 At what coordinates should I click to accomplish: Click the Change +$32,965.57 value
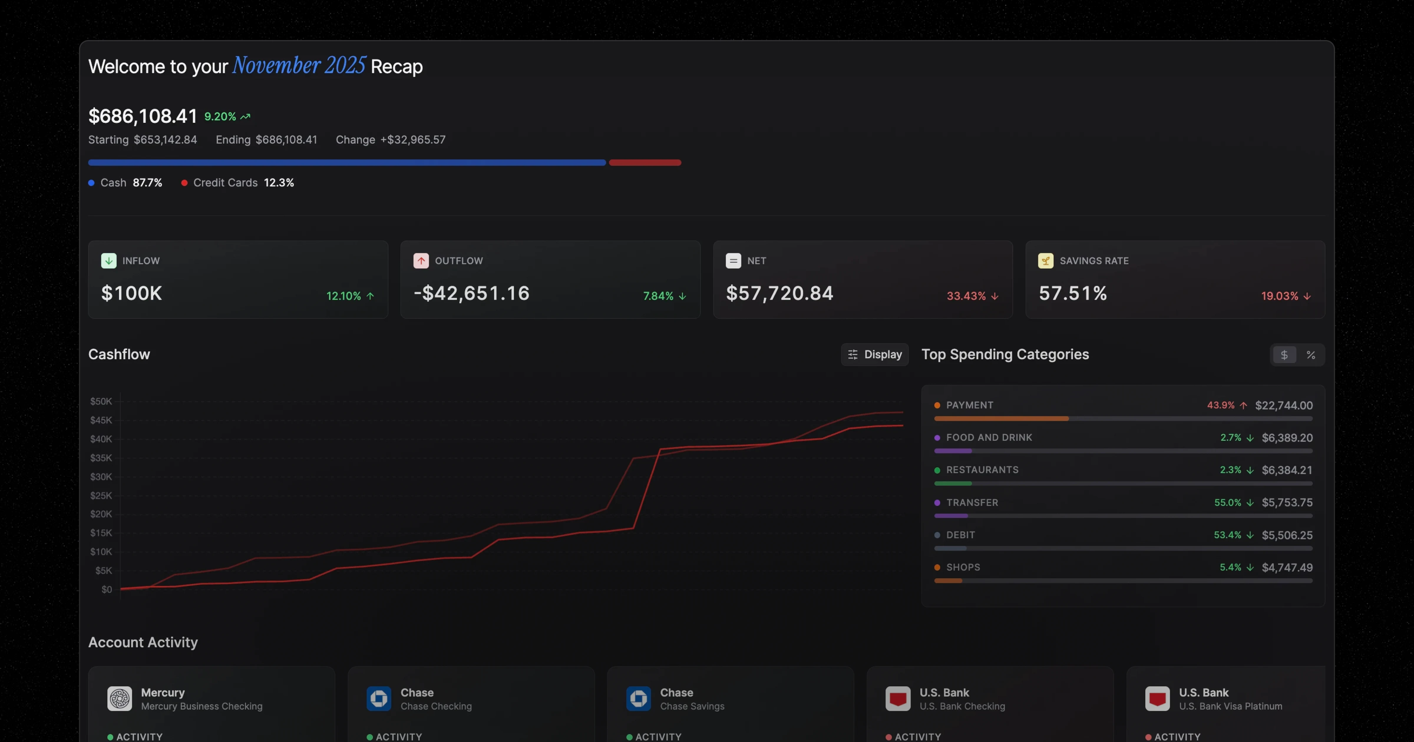pyautogui.click(x=390, y=139)
